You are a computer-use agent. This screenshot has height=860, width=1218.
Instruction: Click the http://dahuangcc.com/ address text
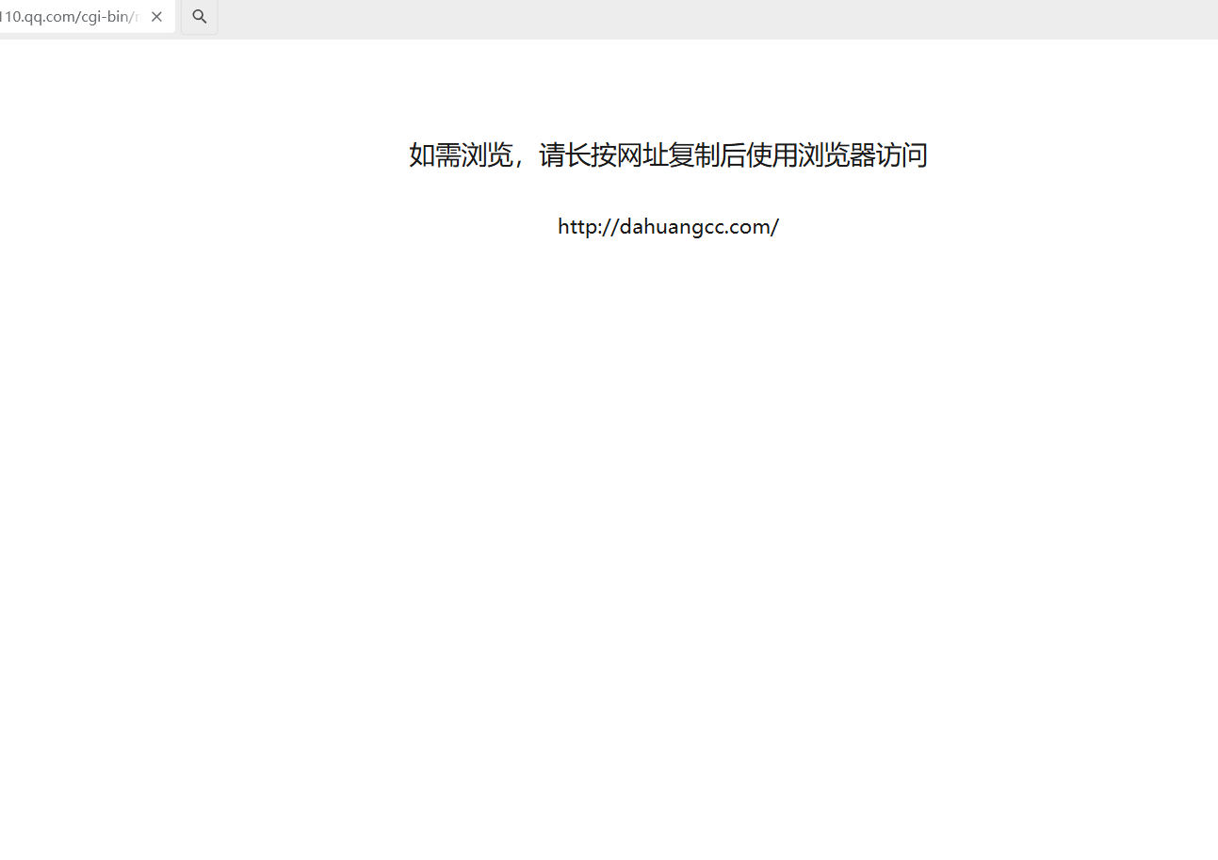pyautogui.click(x=668, y=226)
